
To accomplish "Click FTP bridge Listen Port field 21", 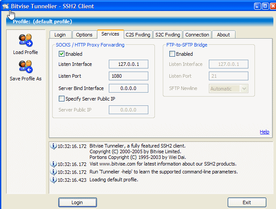I will pos(229,76).
